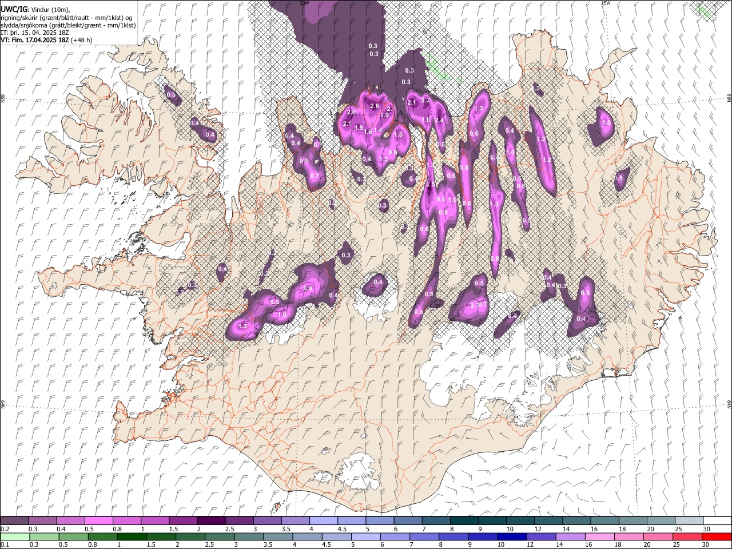Select the 'rigning/skúrir (grænt/blátt/rautt' header line
Viewport: 732px width, 549px height.
(x=66, y=18)
